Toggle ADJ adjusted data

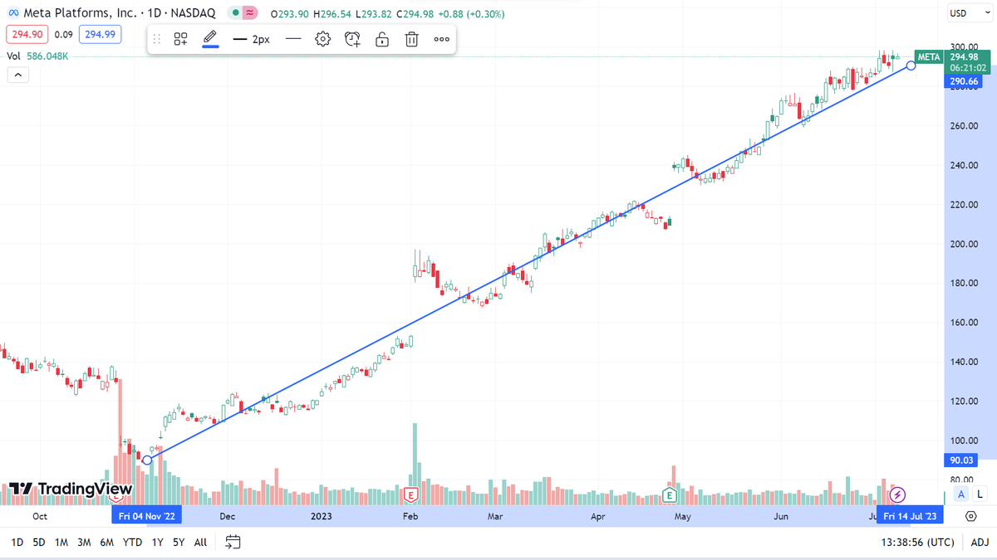click(x=980, y=542)
